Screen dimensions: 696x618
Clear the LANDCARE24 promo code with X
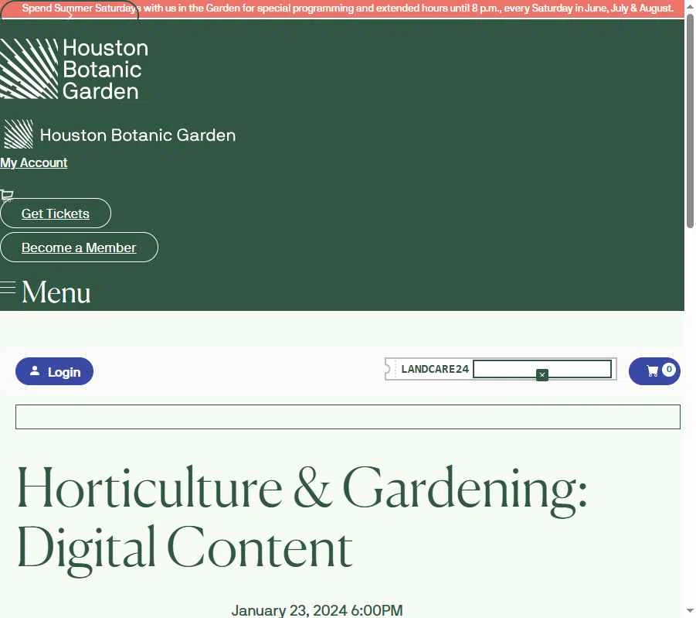[542, 375]
